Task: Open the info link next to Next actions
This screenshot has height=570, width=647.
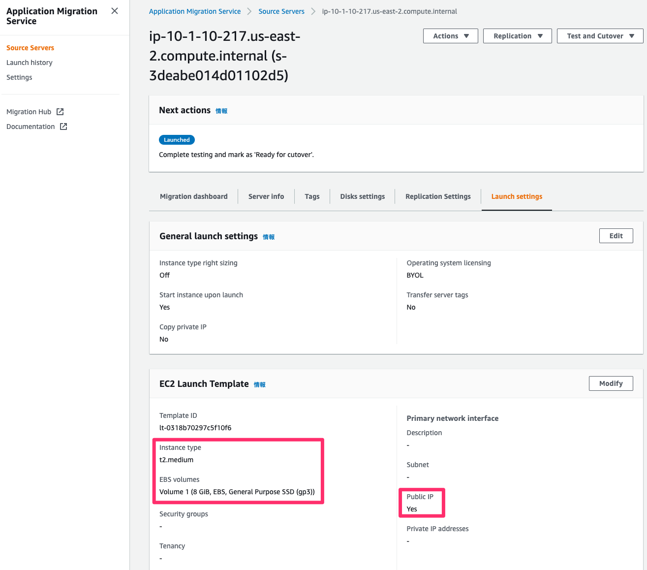Action: (221, 111)
